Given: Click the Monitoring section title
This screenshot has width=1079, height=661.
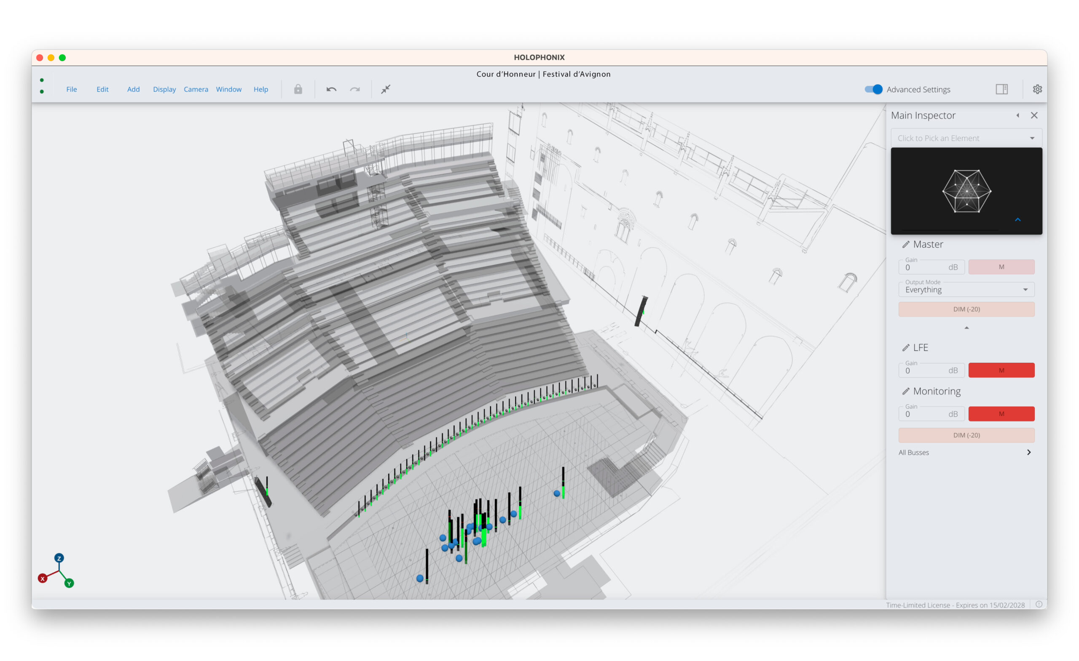Looking at the screenshot, I should click(936, 391).
